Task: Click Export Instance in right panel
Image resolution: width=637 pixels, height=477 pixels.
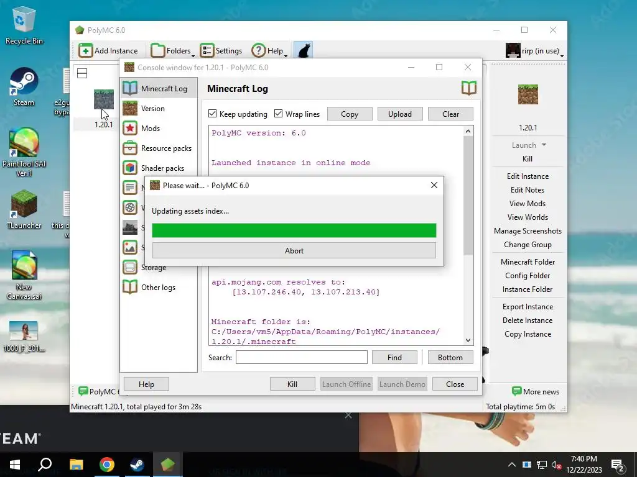Action: [528, 307]
